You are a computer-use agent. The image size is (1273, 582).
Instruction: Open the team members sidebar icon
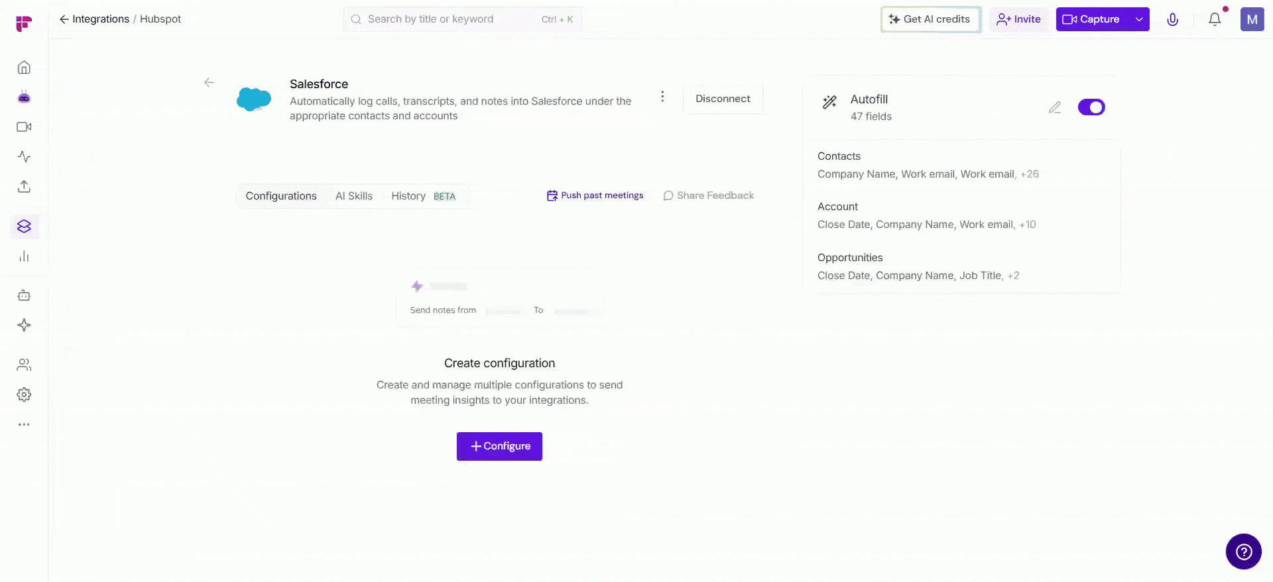(24, 365)
